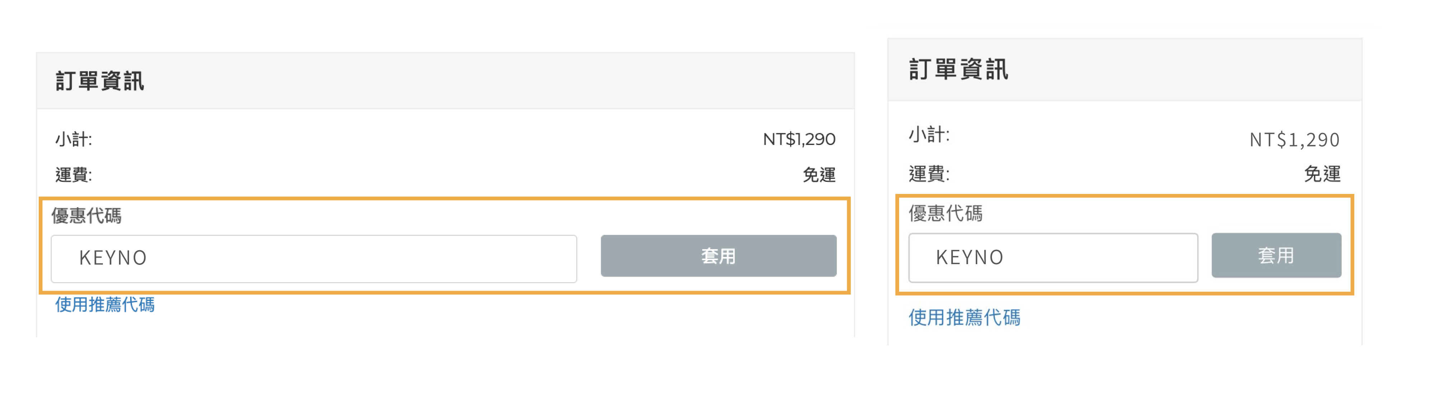Click the 訂單資訊 heading of the right panel
The width and height of the screenshot is (1434, 393).
[959, 69]
